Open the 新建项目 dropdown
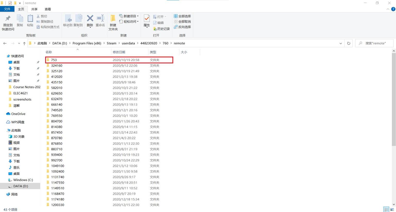Screen dimensions: 396x212 coord(129,16)
